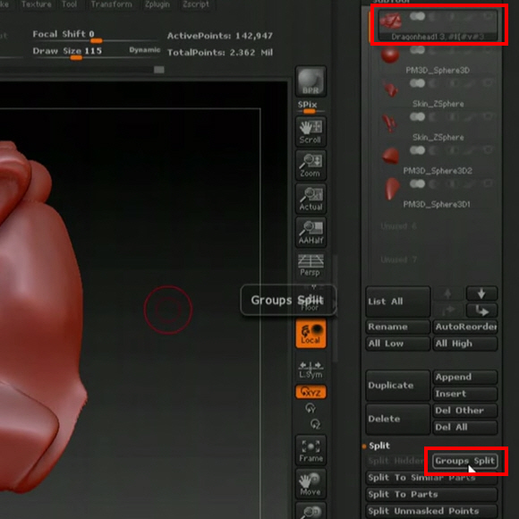Click the Del All button
The width and height of the screenshot is (519, 519).
[x=465, y=428]
